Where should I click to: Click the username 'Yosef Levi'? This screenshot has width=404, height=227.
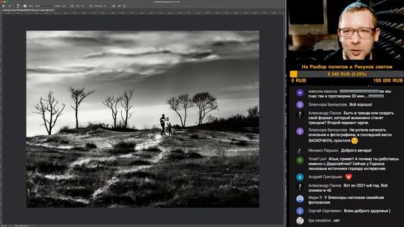point(317,159)
